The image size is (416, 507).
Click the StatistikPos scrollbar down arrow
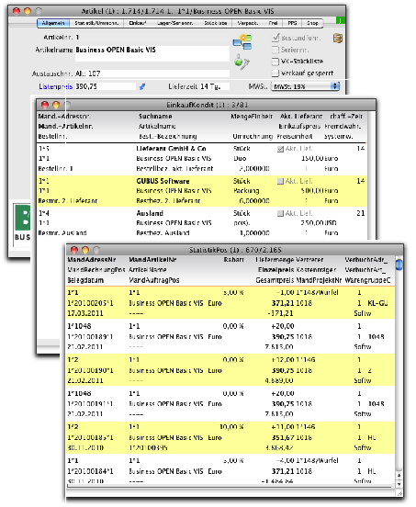pos(399,484)
